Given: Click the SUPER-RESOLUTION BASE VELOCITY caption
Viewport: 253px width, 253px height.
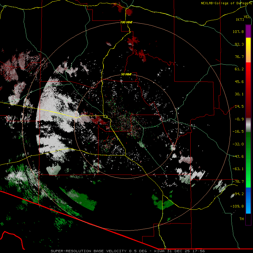Looking at the screenshot, I should tap(89, 251).
